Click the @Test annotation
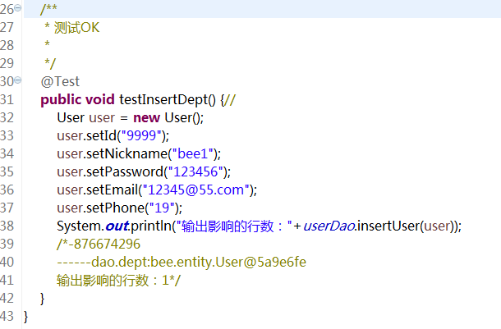 click(x=60, y=82)
